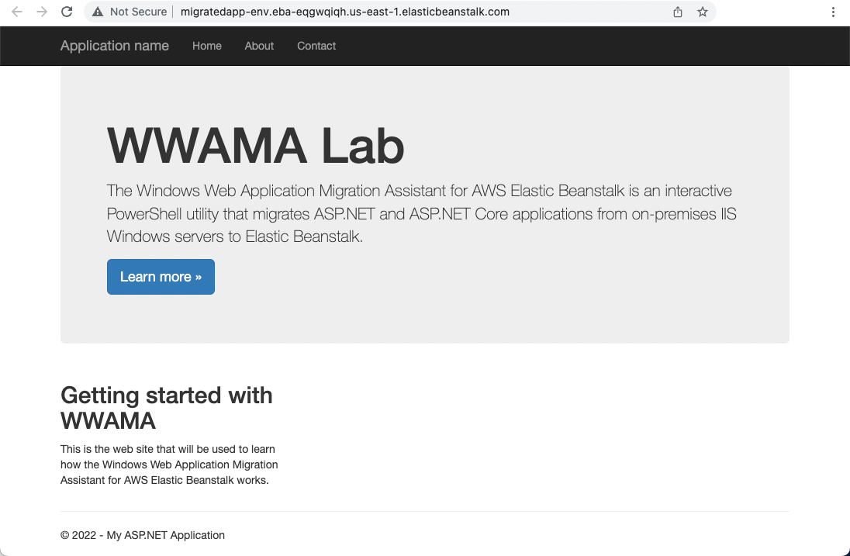This screenshot has width=850, height=556.
Task: Click the paragraph beginning 'The Windows Web Application'
Action: [421, 213]
